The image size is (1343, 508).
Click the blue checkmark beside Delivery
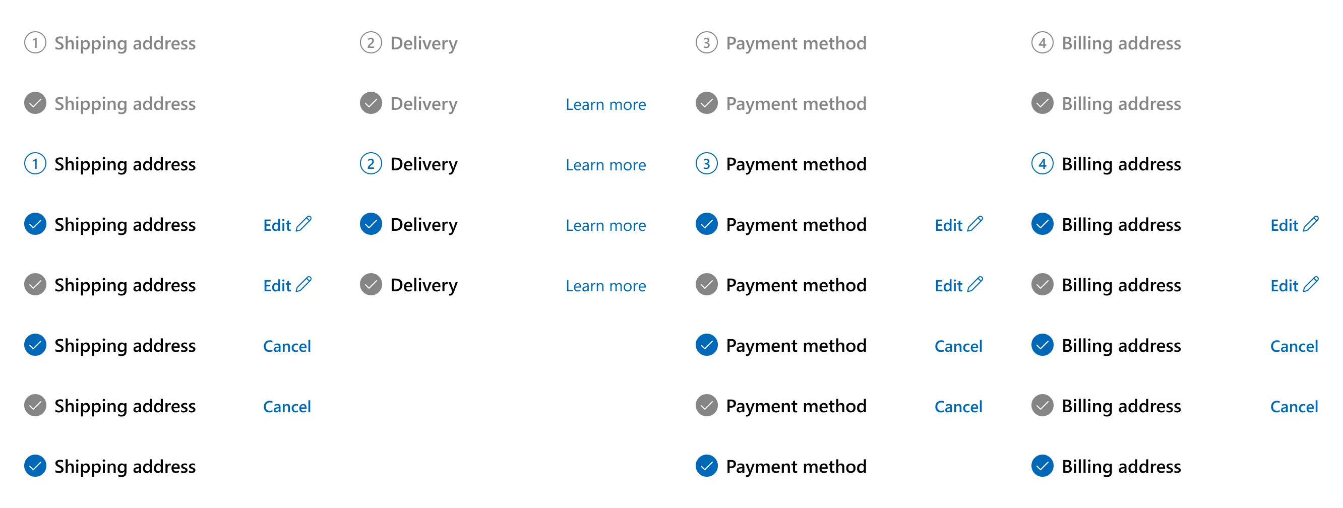tap(371, 224)
